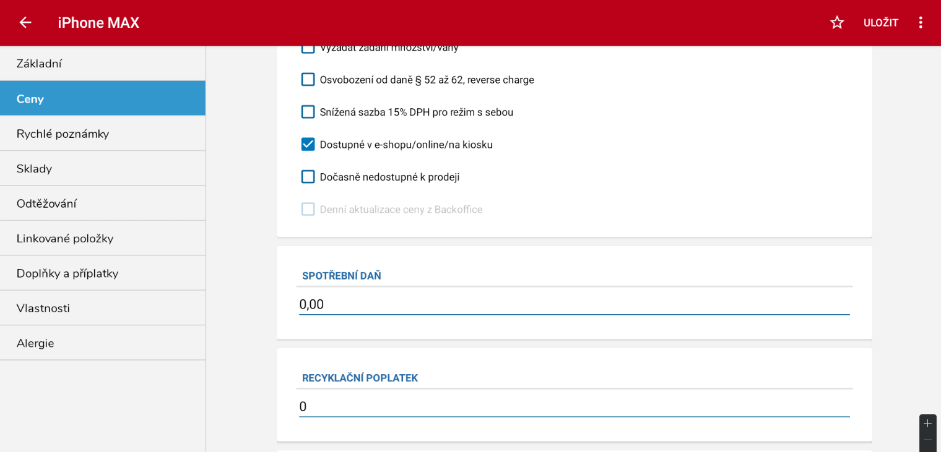Screen dimensions: 941x452
Task: Click the Spotřební daň value field
Action: [574, 304]
